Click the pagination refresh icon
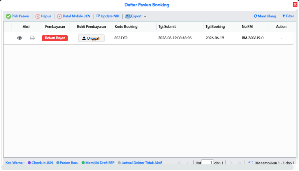The image size is (299, 171). (x=250, y=163)
